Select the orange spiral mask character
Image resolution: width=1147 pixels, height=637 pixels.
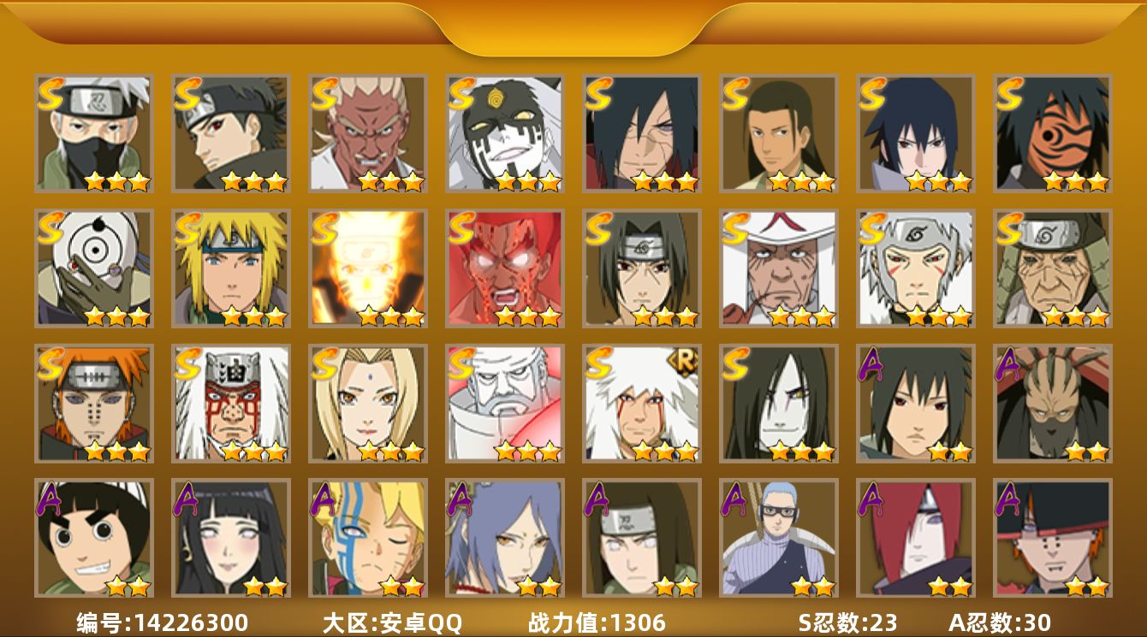click(x=1052, y=133)
